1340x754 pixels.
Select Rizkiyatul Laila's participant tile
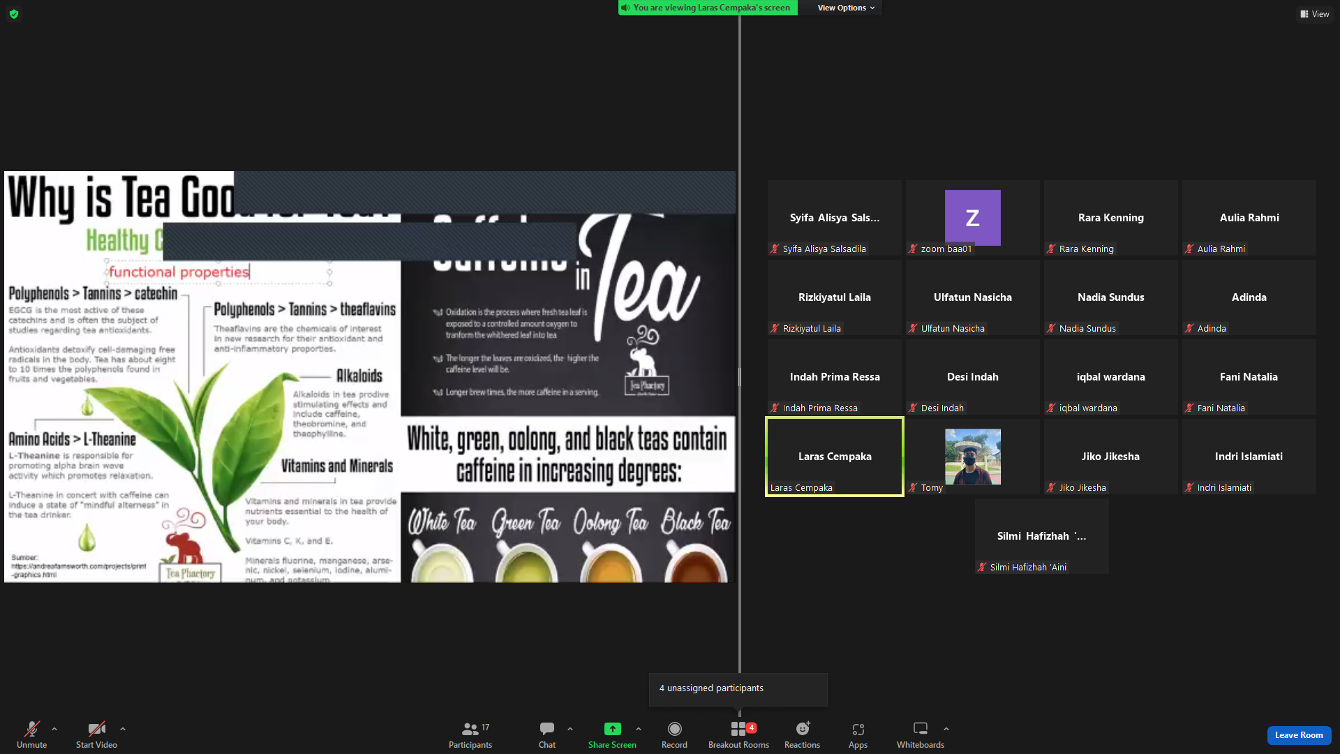click(835, 297)
